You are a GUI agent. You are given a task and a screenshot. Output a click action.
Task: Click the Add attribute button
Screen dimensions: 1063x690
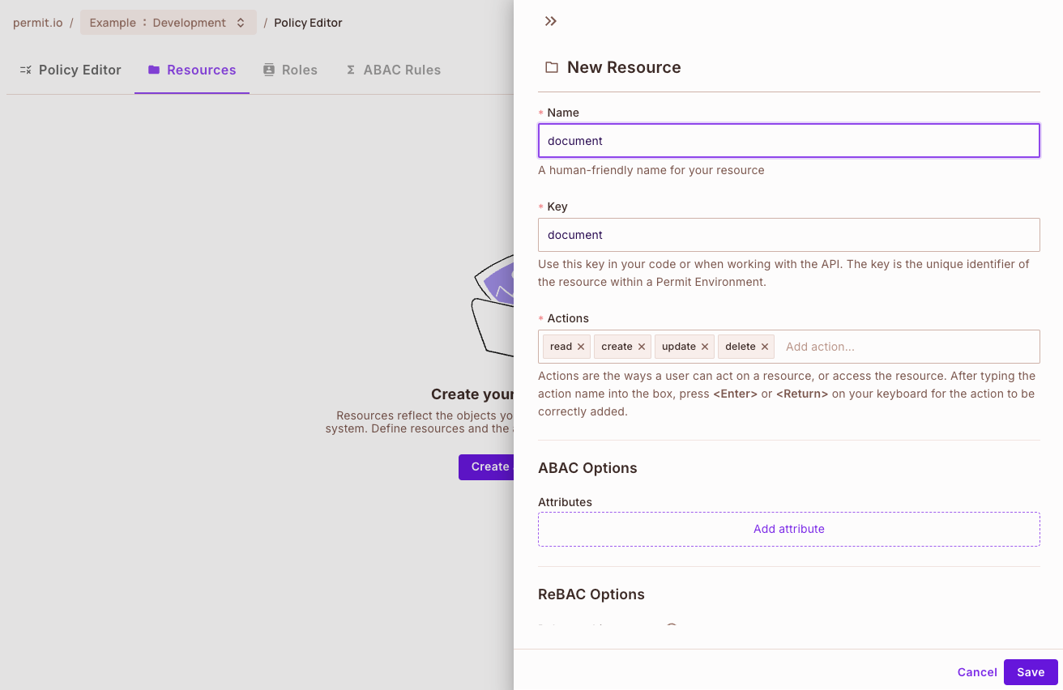[x=788, y=529]
